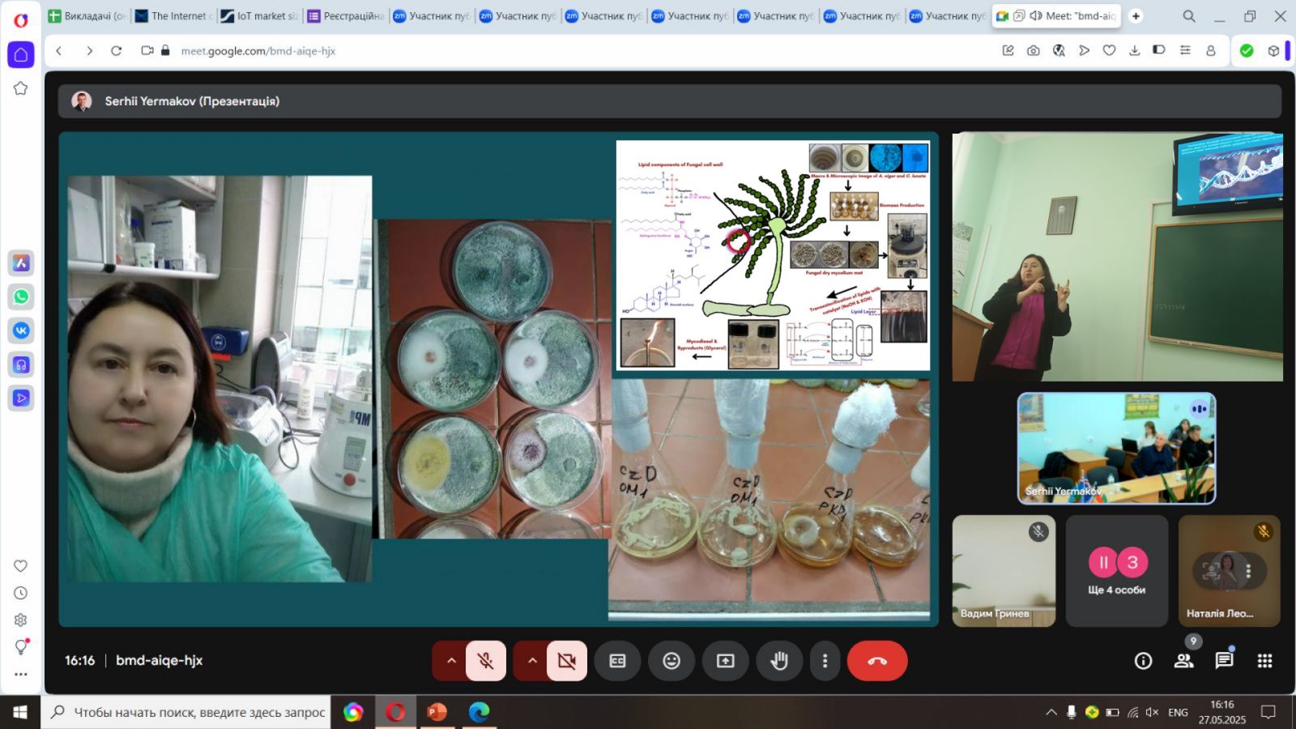Screen dimensions: 1296x729
Task: Start screen sharing with the present icon
Action: [x=725, y=661]
